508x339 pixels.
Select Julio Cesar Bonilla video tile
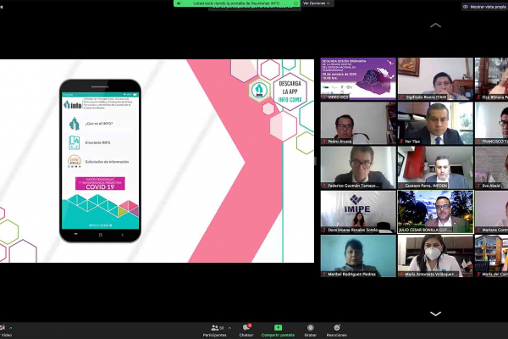pos(435,212)
